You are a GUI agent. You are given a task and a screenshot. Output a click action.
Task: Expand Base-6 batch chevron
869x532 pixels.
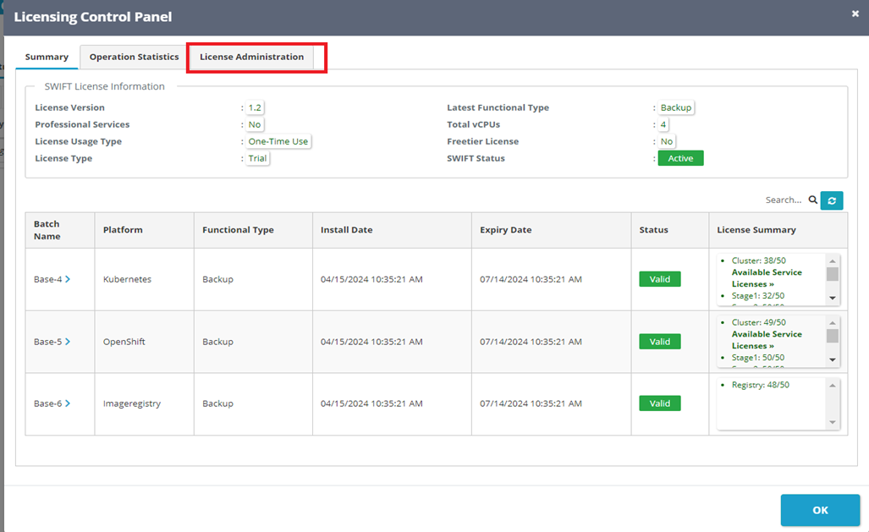point(68,403)
